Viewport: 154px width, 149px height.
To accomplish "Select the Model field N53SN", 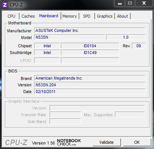I will (69, 37).
